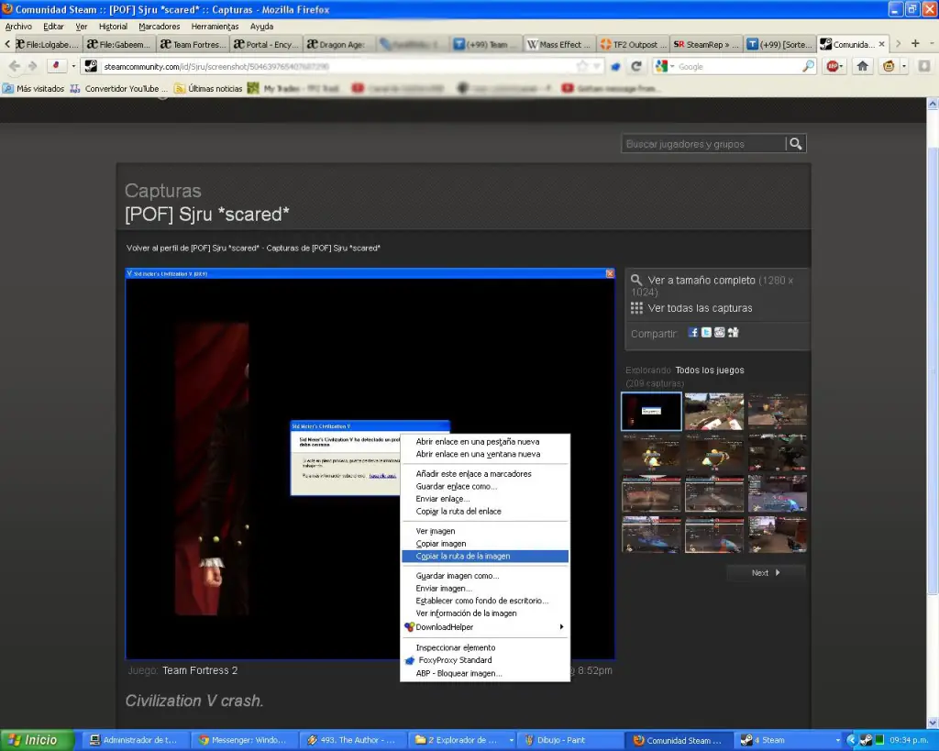Screen dimensions: 939x751
Task: Select Establecer como fondo de escritorio...
Action: click(485, 601)
